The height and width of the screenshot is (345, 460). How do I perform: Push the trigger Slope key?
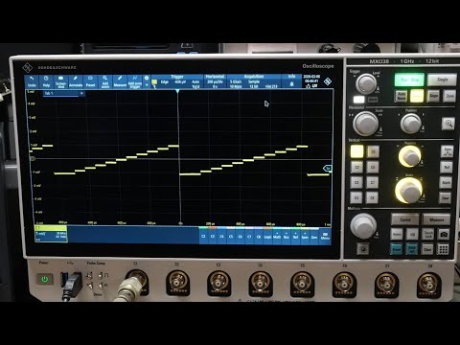(x=433, y=96)
